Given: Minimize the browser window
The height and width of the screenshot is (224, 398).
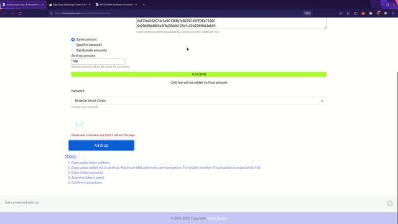Looking at the screenshot, I should click(381, 4).
